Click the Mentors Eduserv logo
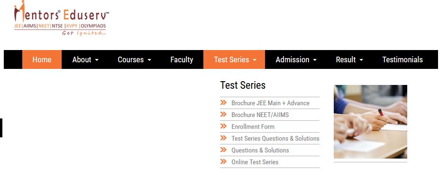 [x=62, y=18]
